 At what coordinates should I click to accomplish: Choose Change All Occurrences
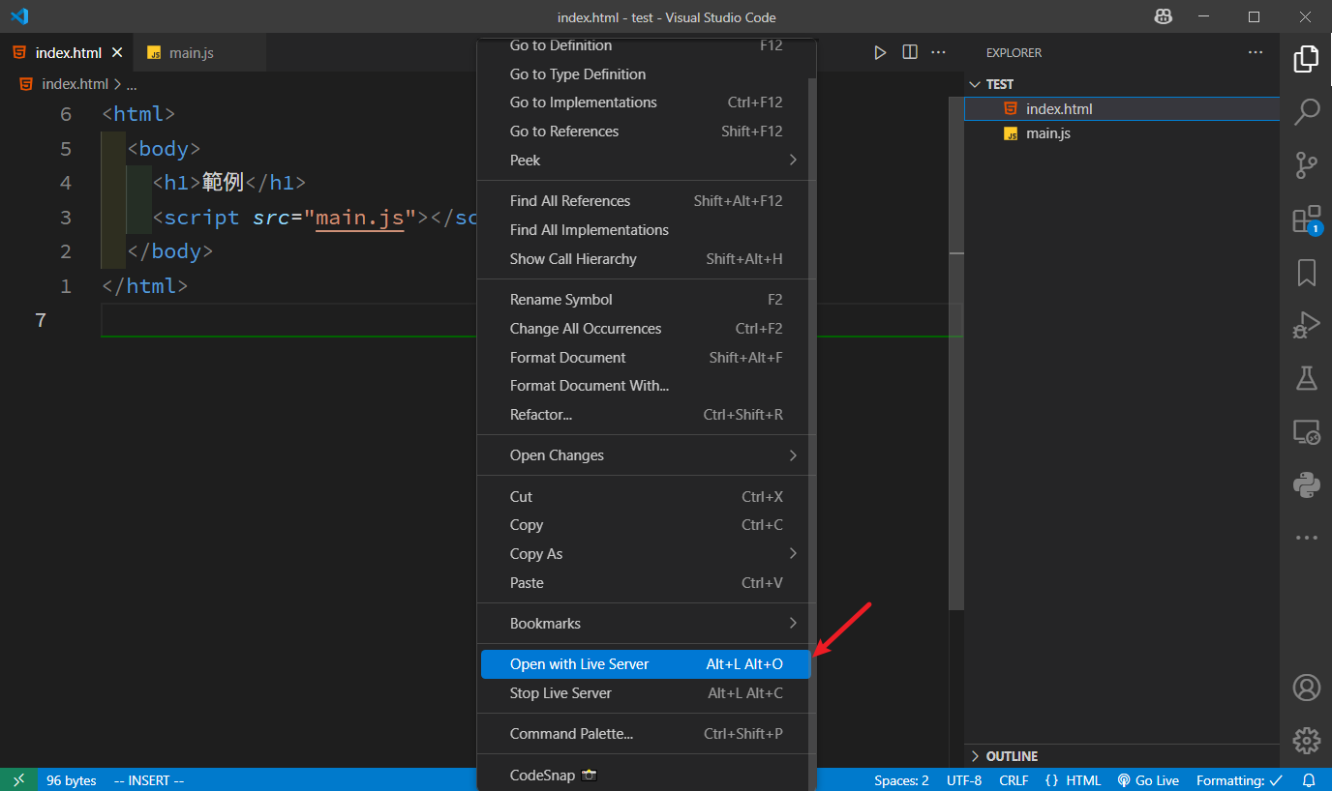[644, 329]
